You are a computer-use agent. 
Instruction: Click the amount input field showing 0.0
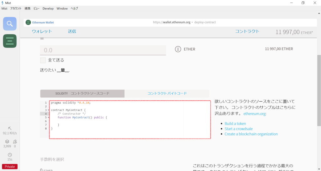(x=103, y=50)
